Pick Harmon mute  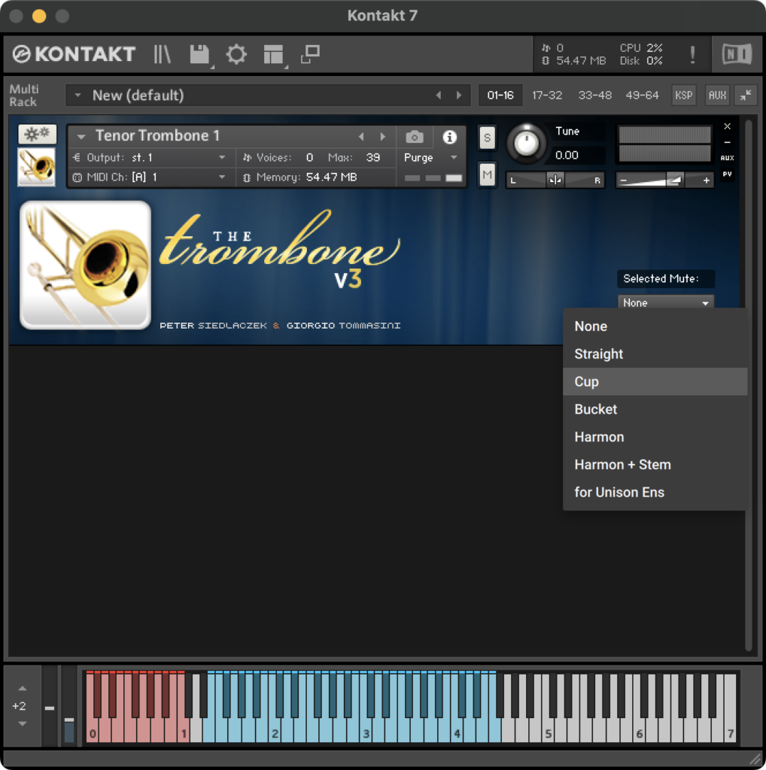coord(655,437)
